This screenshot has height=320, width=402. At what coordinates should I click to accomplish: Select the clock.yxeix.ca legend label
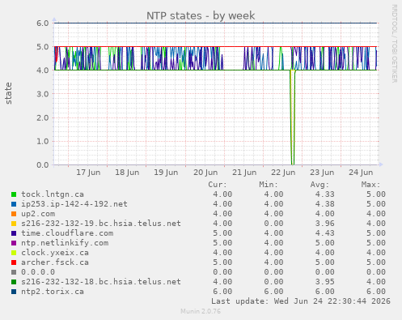point(55,253)
